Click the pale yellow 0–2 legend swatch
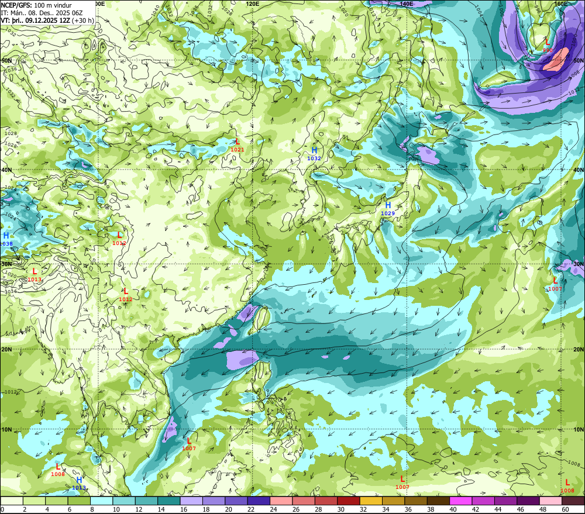 point(12,501)
